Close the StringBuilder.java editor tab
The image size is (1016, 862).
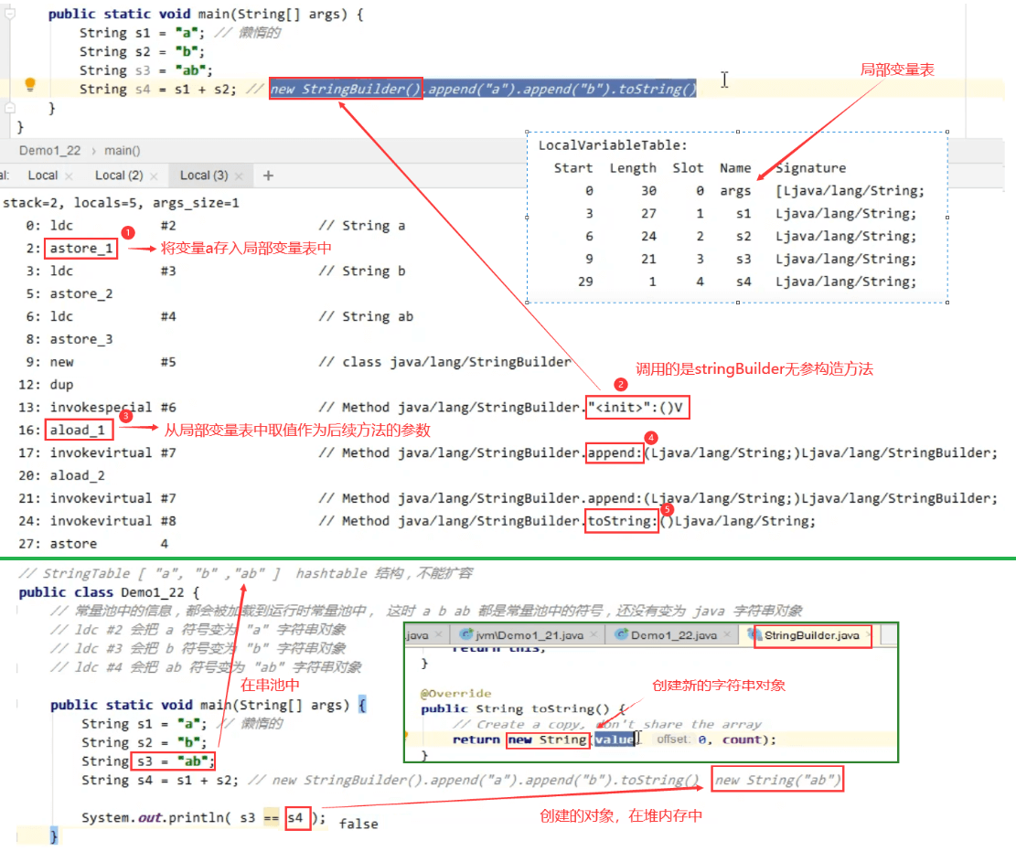coord(867,634)
